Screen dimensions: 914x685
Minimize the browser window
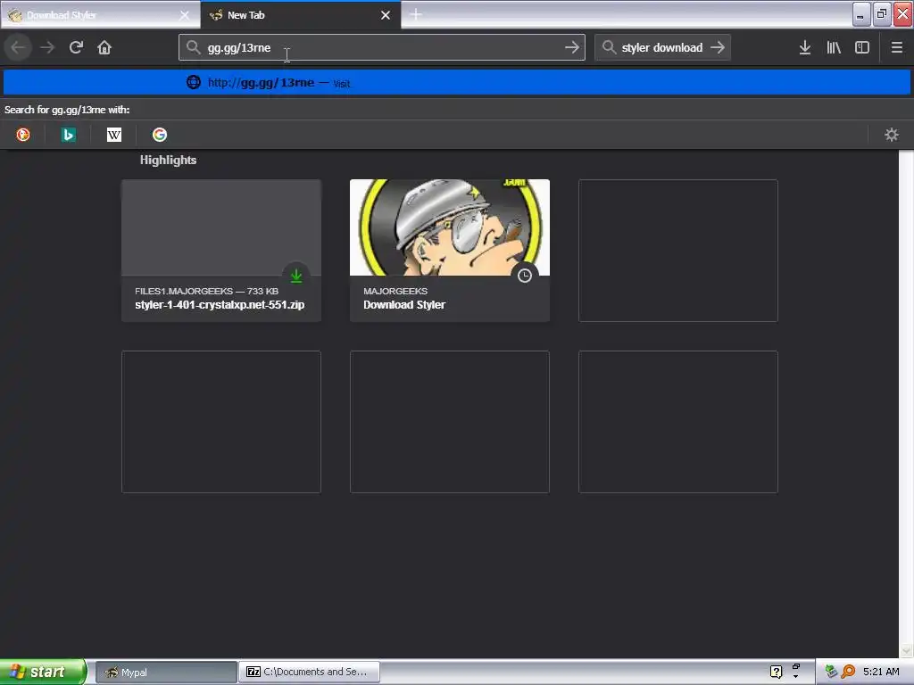click(x=861, y=14)
